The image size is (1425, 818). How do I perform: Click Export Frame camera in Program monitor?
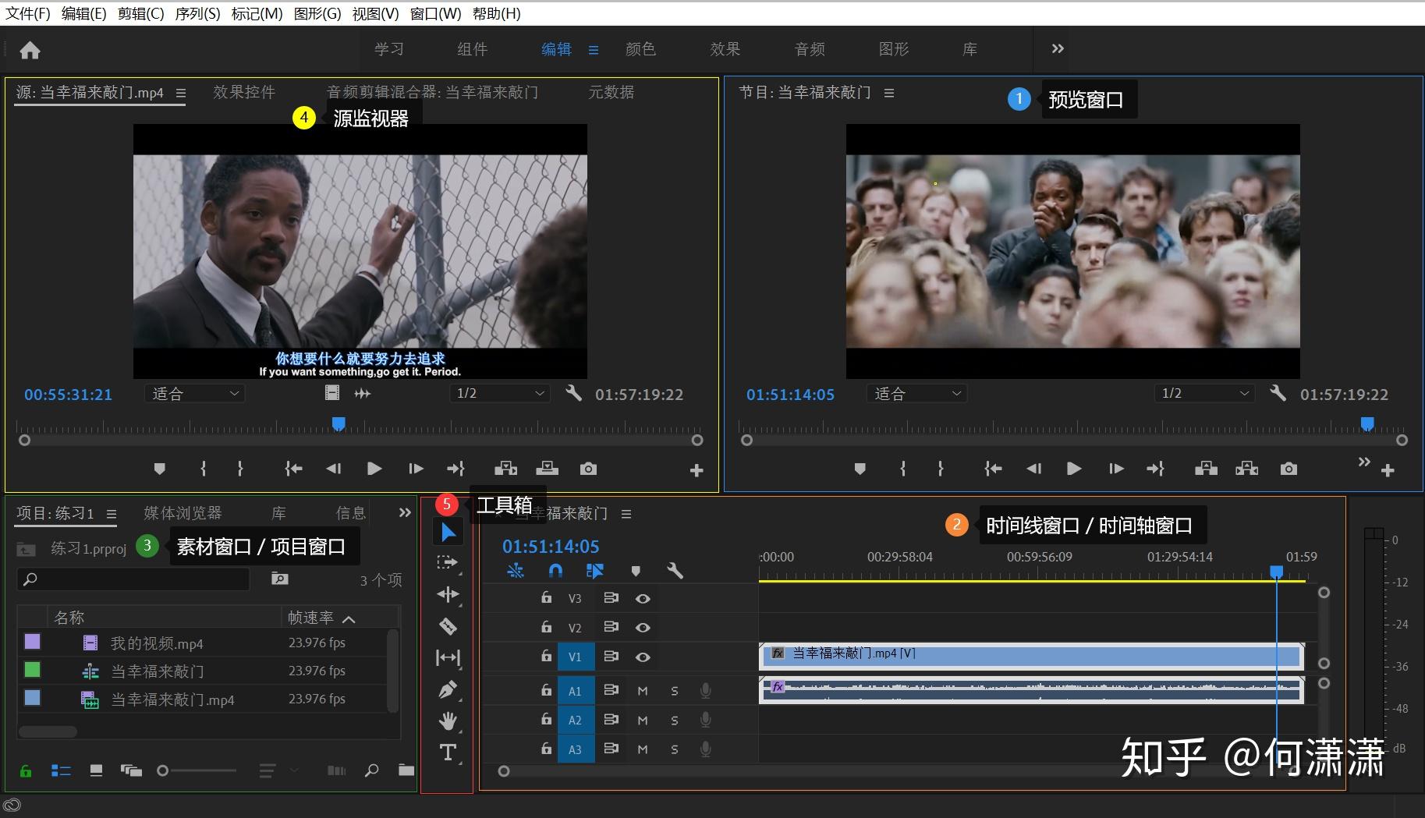click(1289, 469)
